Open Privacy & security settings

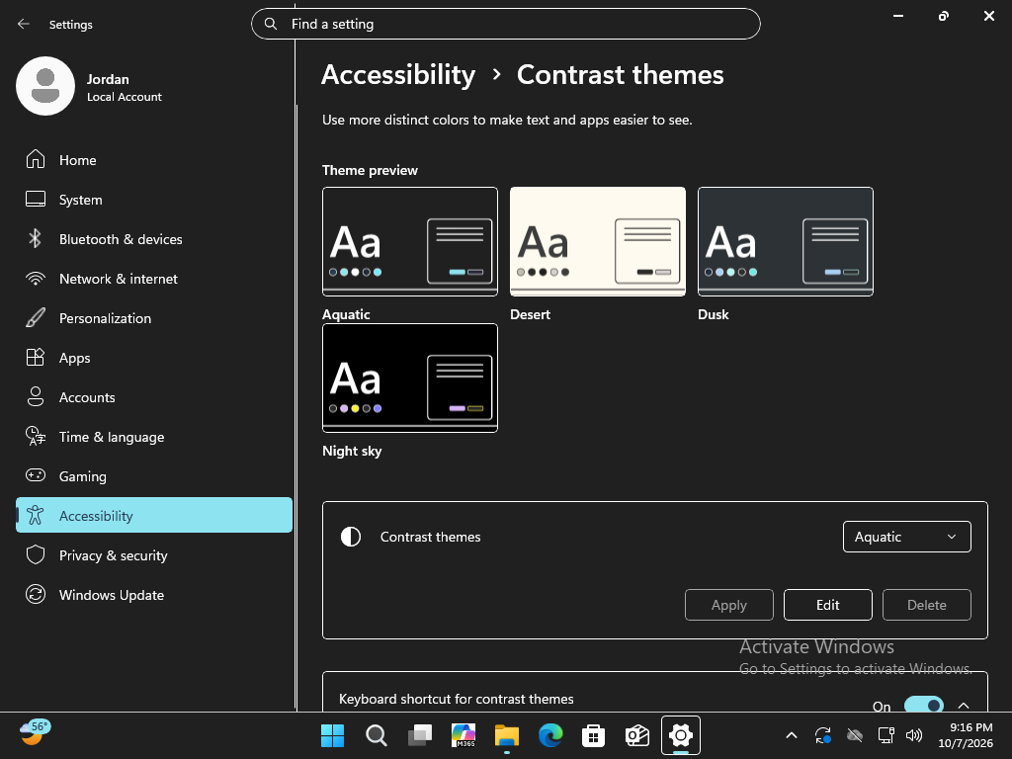153,555
